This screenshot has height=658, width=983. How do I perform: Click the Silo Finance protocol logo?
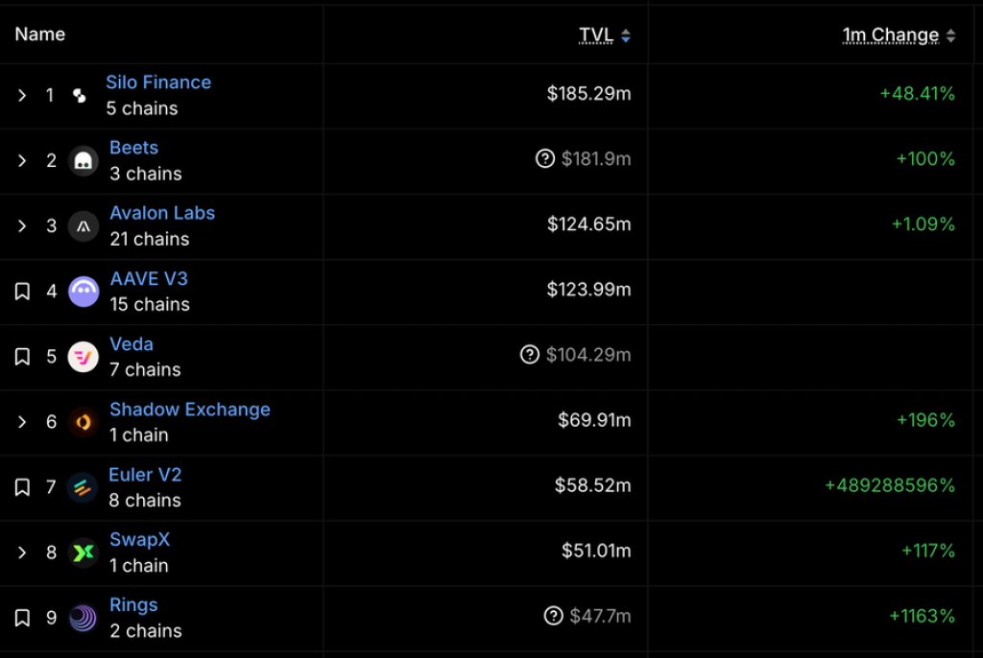pos(80,96)
